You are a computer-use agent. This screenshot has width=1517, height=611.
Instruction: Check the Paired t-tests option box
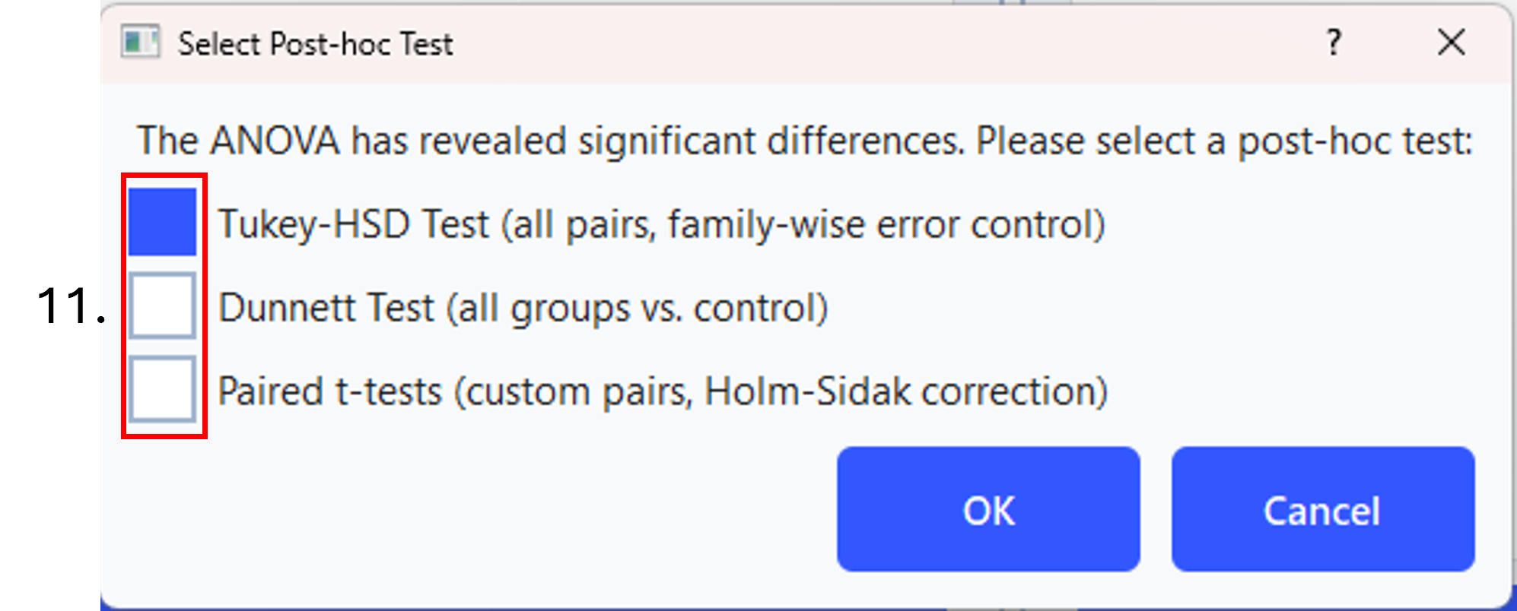tap(162, 389)
